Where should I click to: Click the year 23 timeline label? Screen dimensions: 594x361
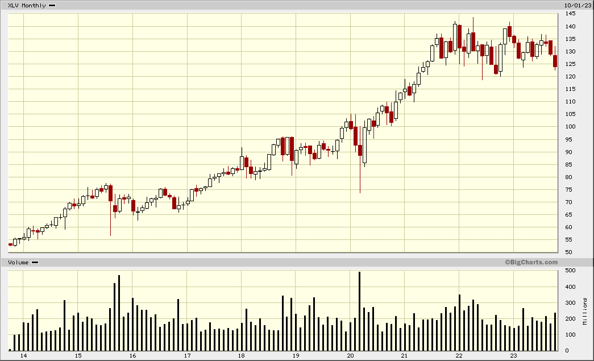513,356
